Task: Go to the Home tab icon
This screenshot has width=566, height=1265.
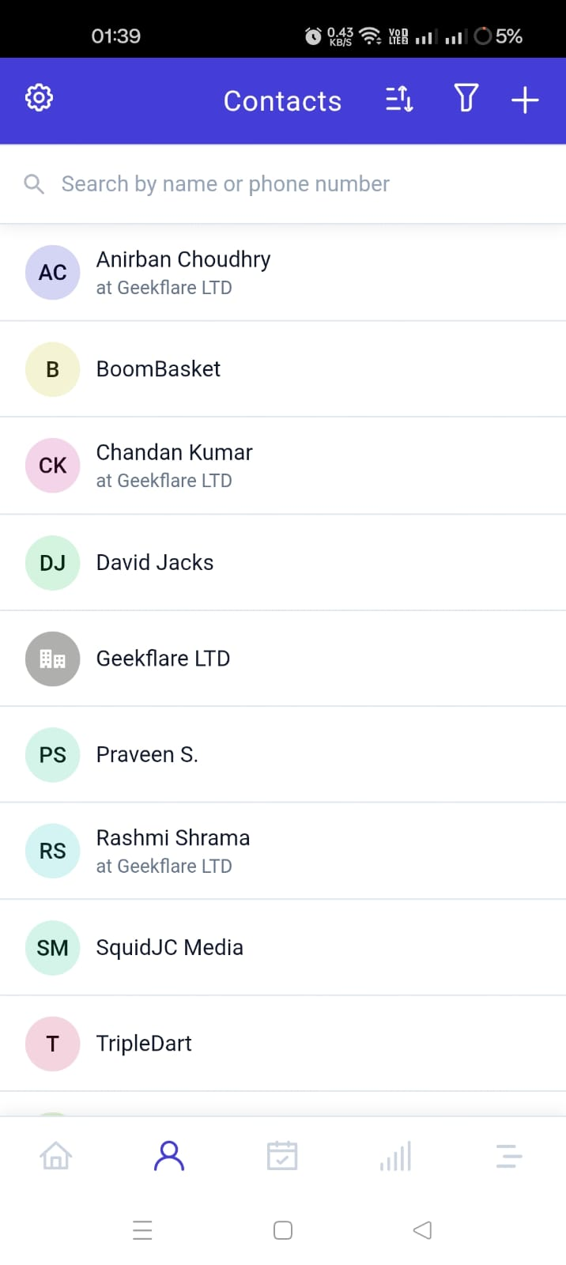Action: coord(56,1156)
